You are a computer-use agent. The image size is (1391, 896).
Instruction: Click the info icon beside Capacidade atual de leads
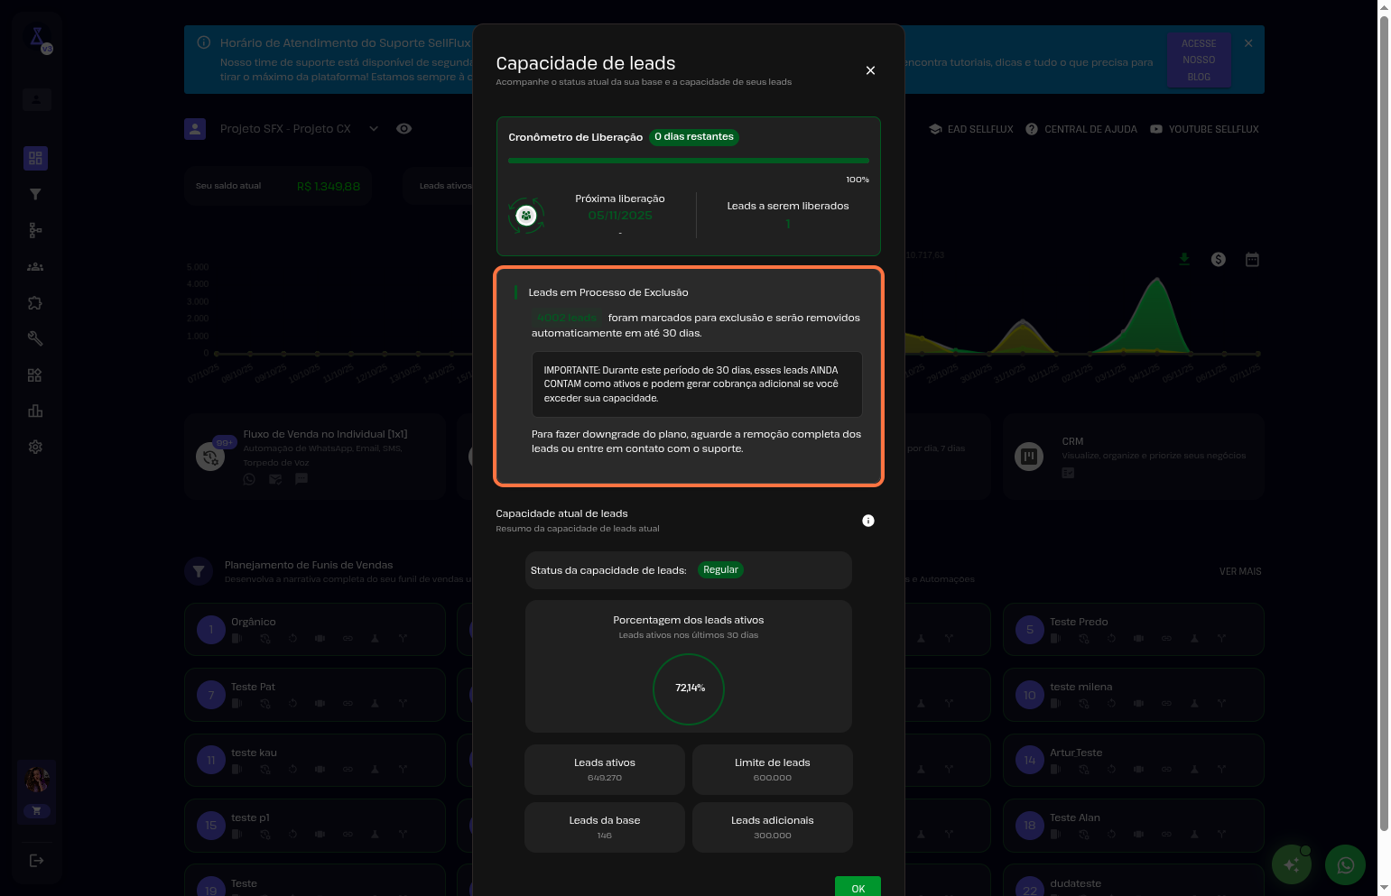(867, 521)
